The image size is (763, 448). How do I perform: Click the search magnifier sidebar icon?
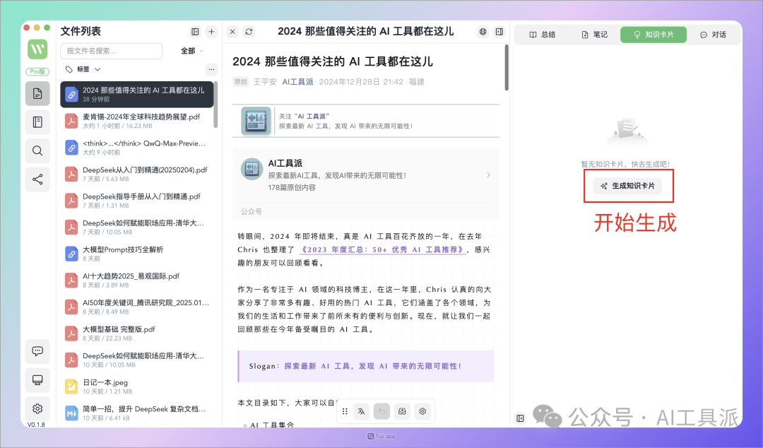[37, 151]
